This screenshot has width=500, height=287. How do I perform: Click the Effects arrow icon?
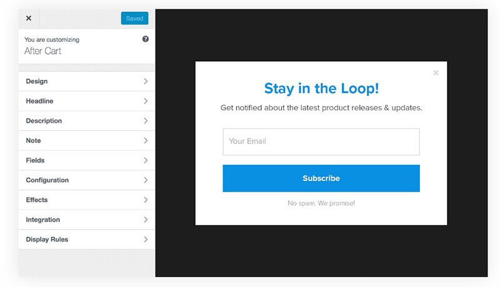pos(146,200)
